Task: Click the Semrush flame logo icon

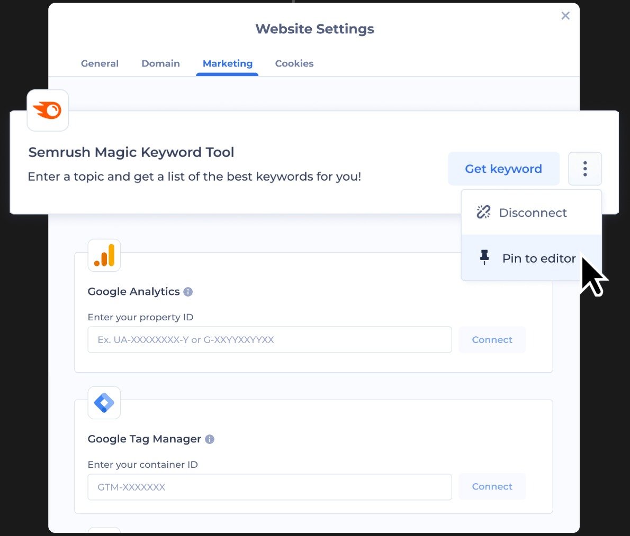Action: point(48,110)
